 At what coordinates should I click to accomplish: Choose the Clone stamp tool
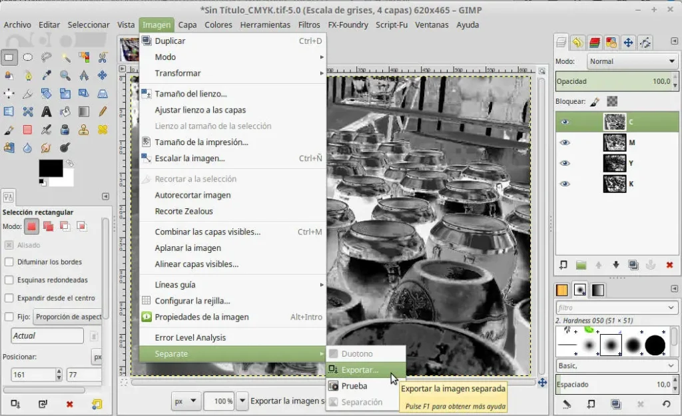(84, 130)
